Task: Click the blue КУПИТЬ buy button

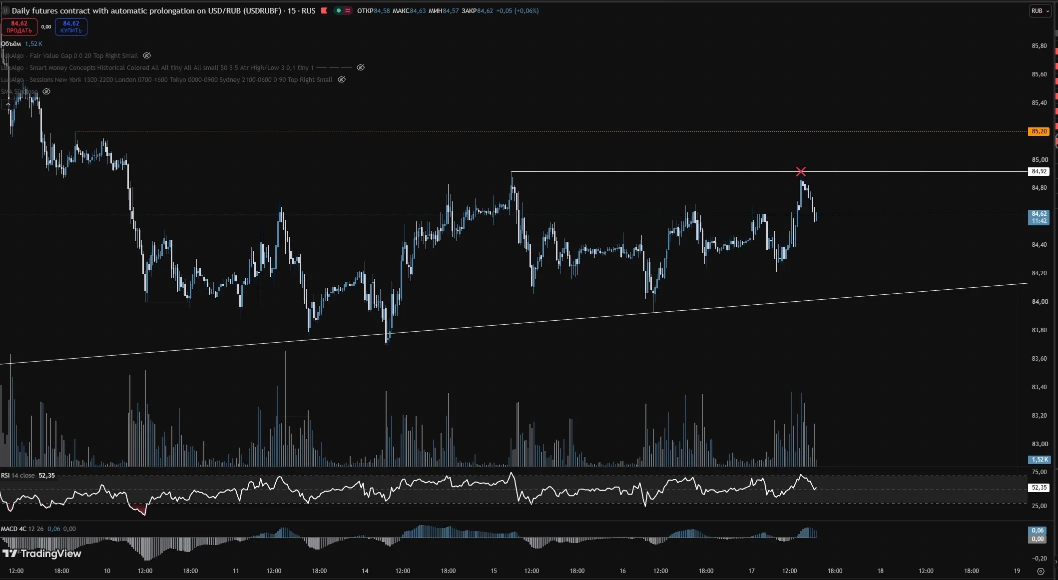Action: pyautogui.click(x=71, y=27)
